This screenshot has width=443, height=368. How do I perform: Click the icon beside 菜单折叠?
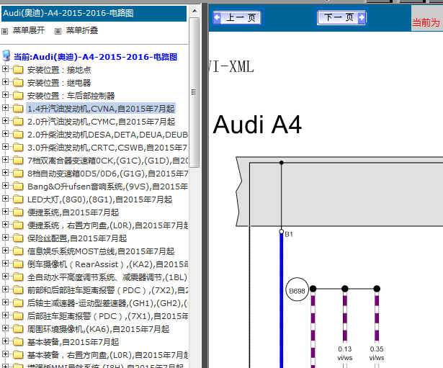[x=58, y=31]
